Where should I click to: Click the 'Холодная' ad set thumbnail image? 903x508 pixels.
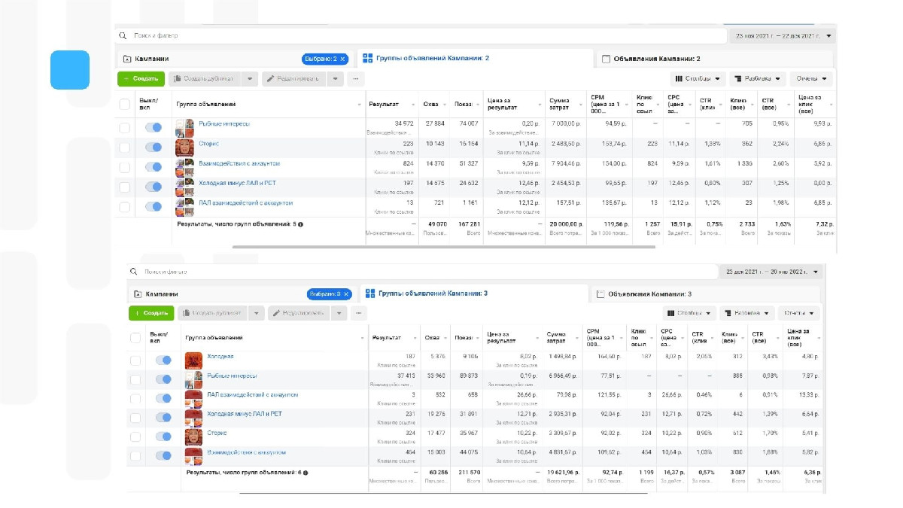click(193, 360)
